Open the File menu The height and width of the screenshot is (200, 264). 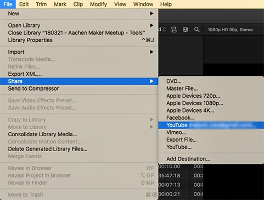(x=8, y=4)
